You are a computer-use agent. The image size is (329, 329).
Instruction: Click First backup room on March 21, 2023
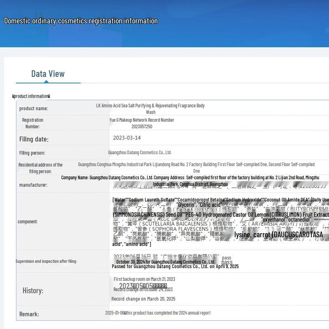point(144,279)
